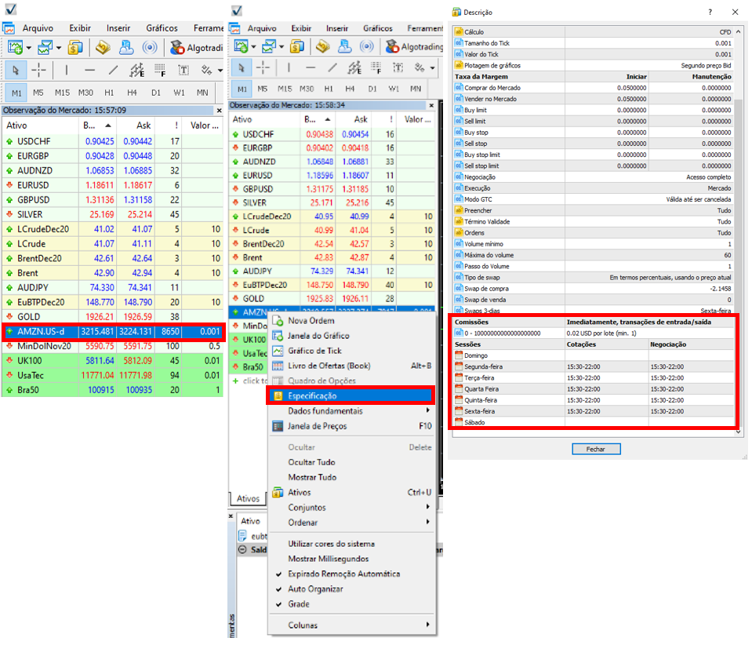
Task: Choose Text label tool in the 15:57:09 window
Action: tap(183, 71)
